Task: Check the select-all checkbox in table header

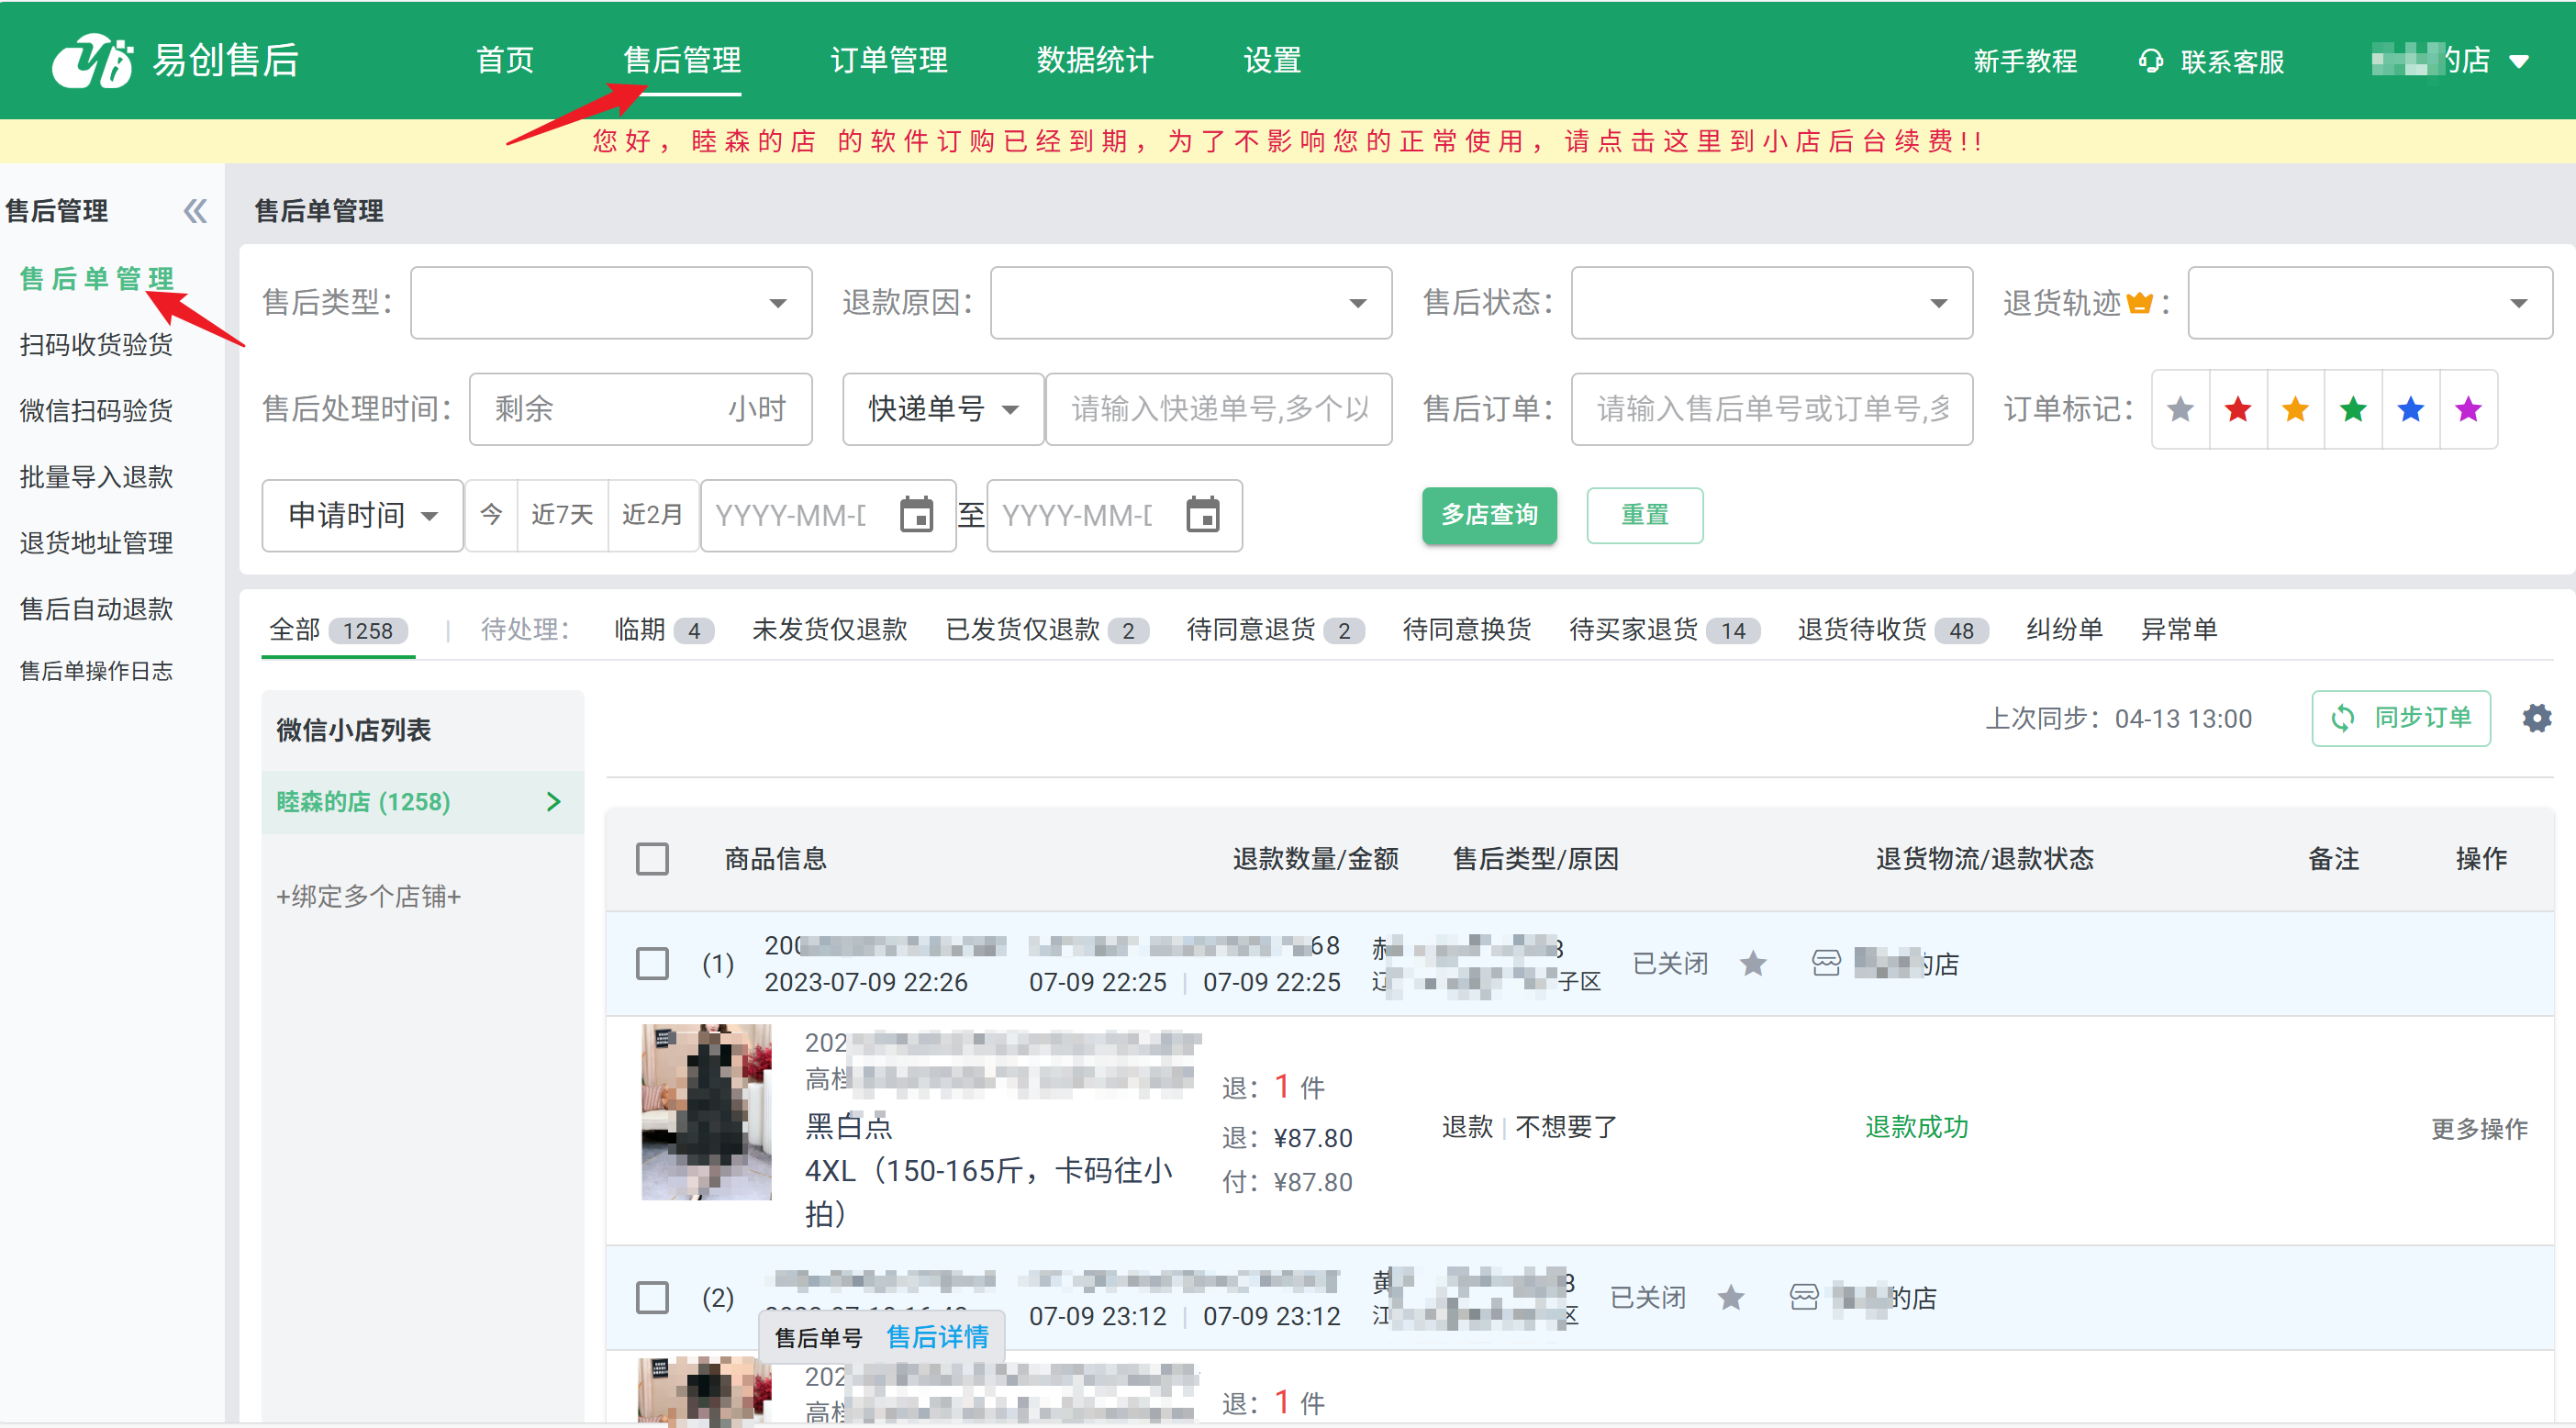Action: tap(652, 859)
